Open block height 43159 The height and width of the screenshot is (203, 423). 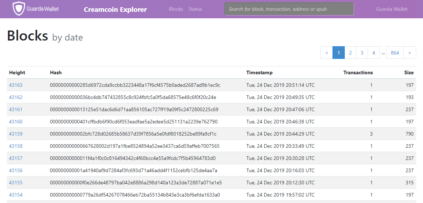pyautogui.click(x=16, y=134)
